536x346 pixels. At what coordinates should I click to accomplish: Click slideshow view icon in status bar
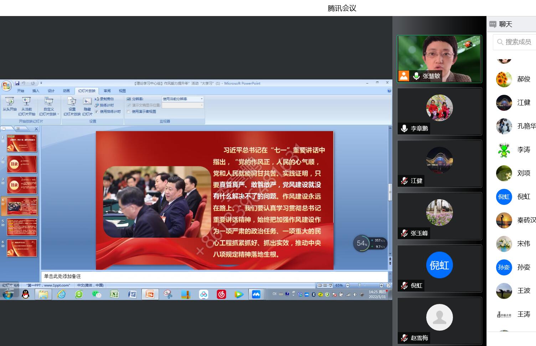pos(330,285)
